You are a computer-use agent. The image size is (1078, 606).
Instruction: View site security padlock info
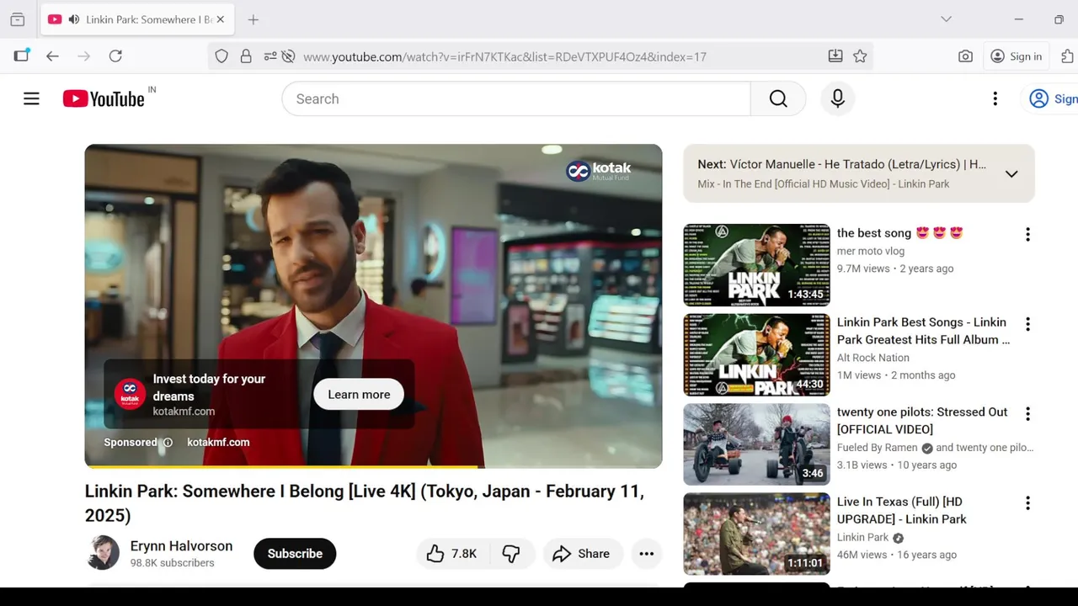pyautogui.click(x=246, y=56)
